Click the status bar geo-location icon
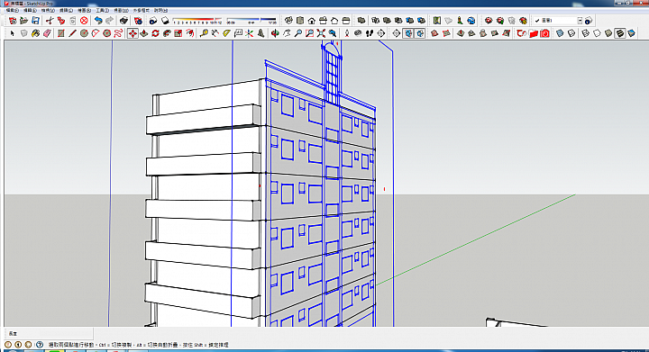Image resolution: width=649 pixels, height=352 pixels. (x=8, y=345)
